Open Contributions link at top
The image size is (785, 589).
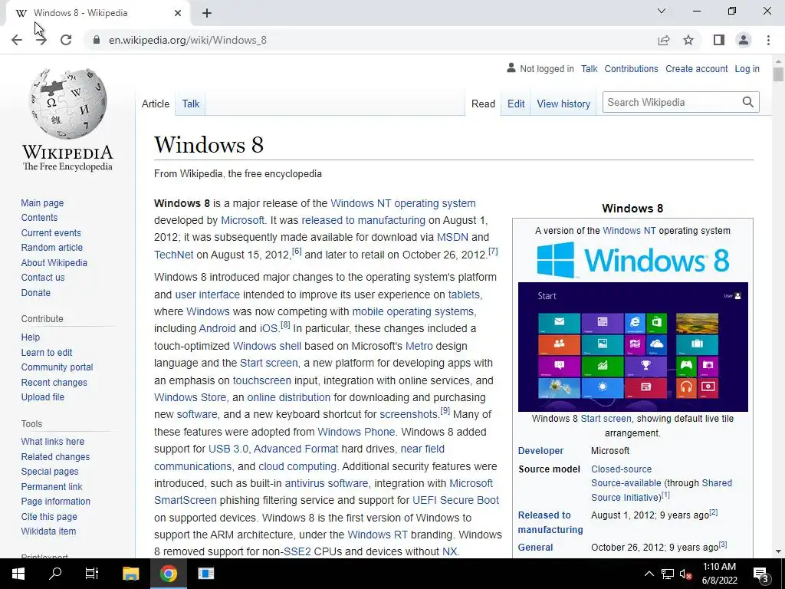point(632,68)
